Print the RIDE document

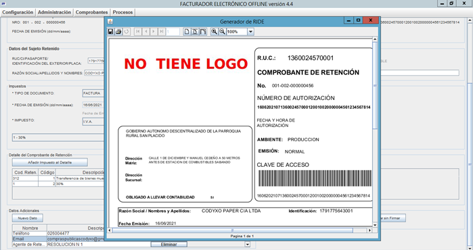118,32
